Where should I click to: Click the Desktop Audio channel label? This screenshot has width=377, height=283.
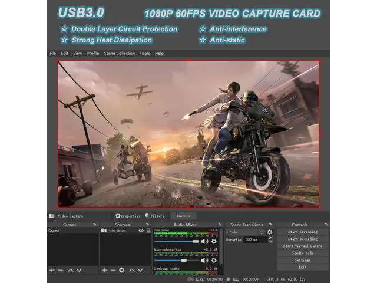(167, 269)
